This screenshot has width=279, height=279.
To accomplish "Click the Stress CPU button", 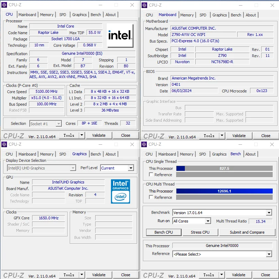I will [200, 232].
